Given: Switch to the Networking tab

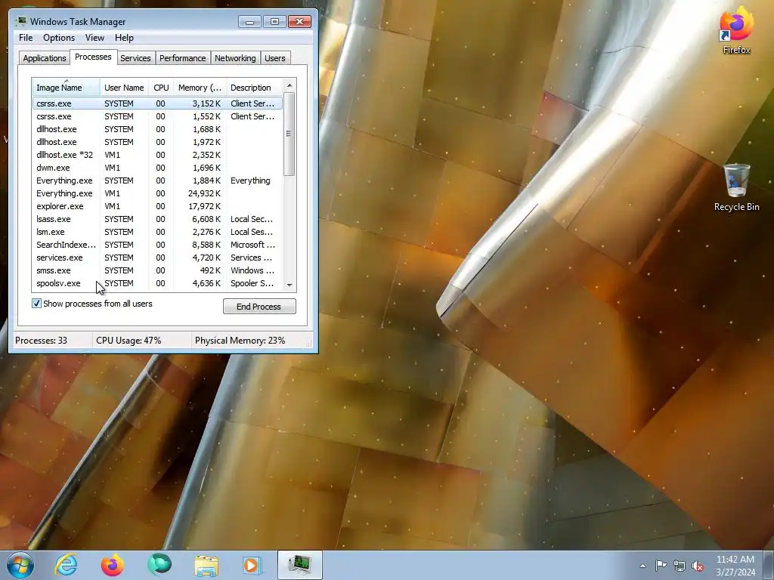Looking at the screenshot, I should pos(235,58).
